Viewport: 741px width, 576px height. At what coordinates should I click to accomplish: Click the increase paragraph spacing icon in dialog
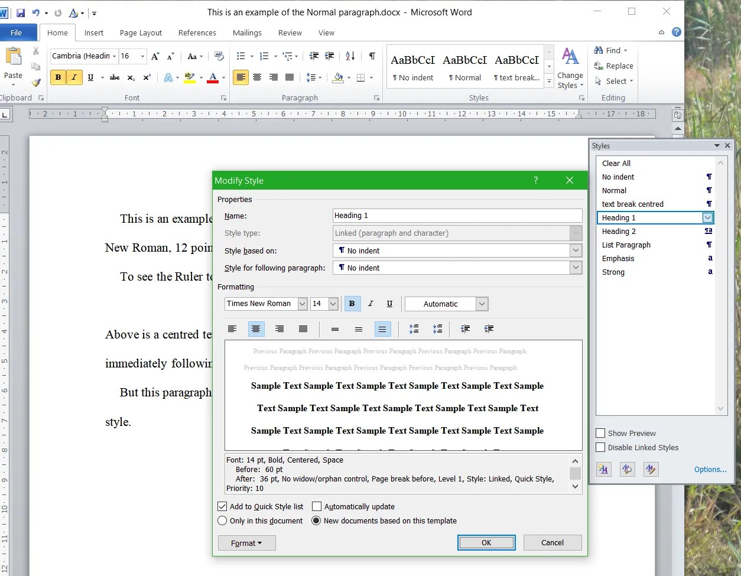(414, 329)
